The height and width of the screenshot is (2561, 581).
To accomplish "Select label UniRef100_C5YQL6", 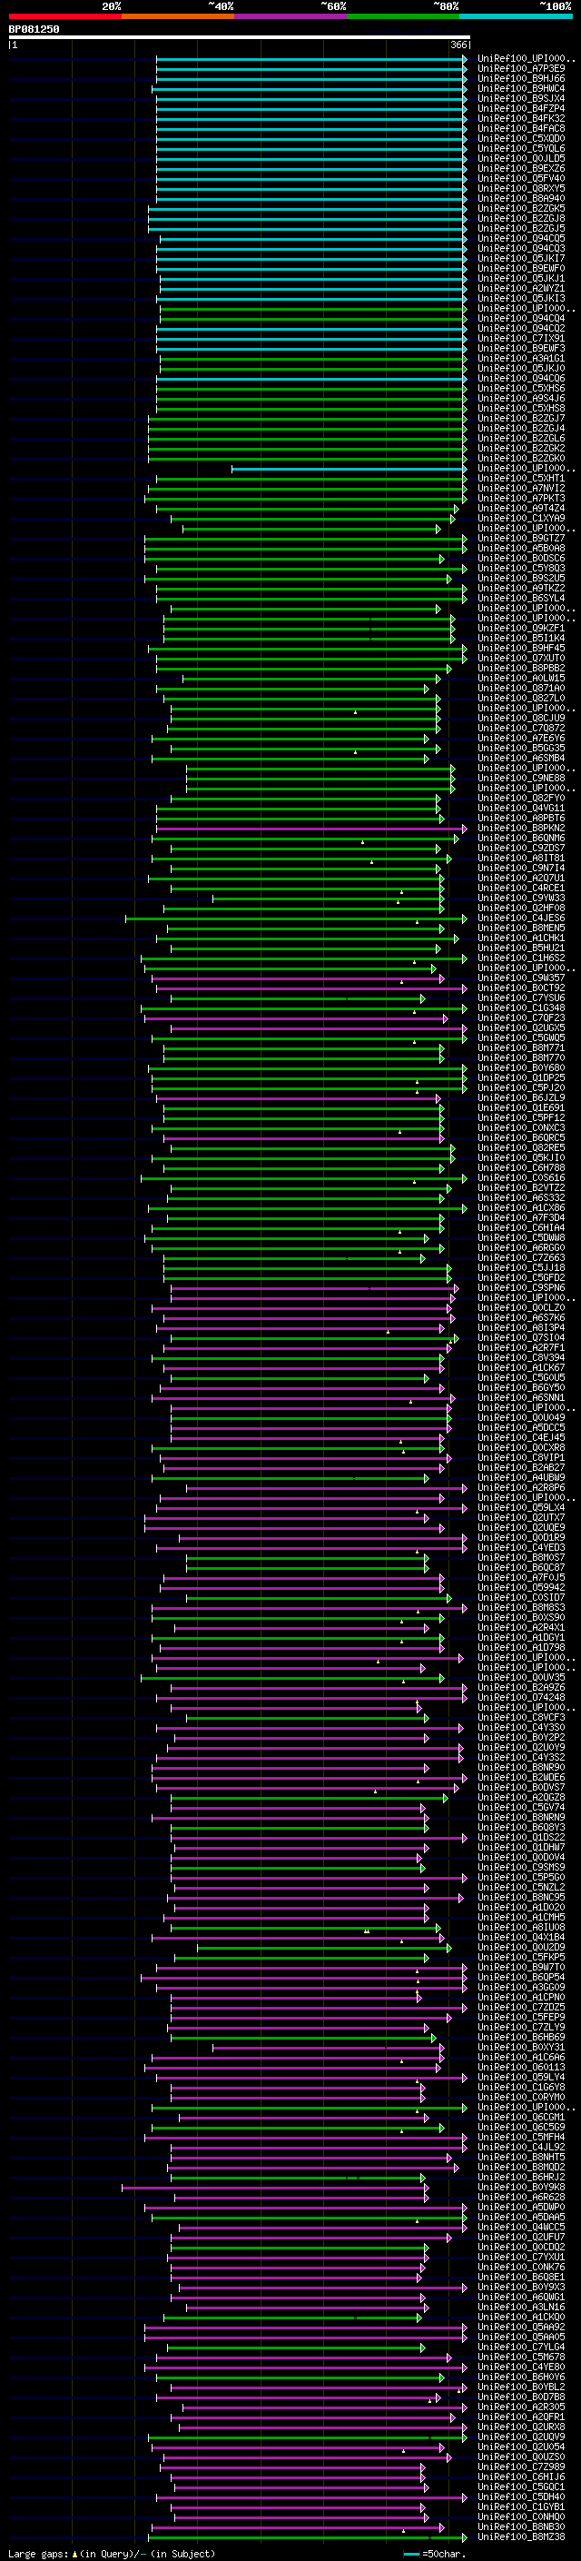I will click(x=520, y=148).
